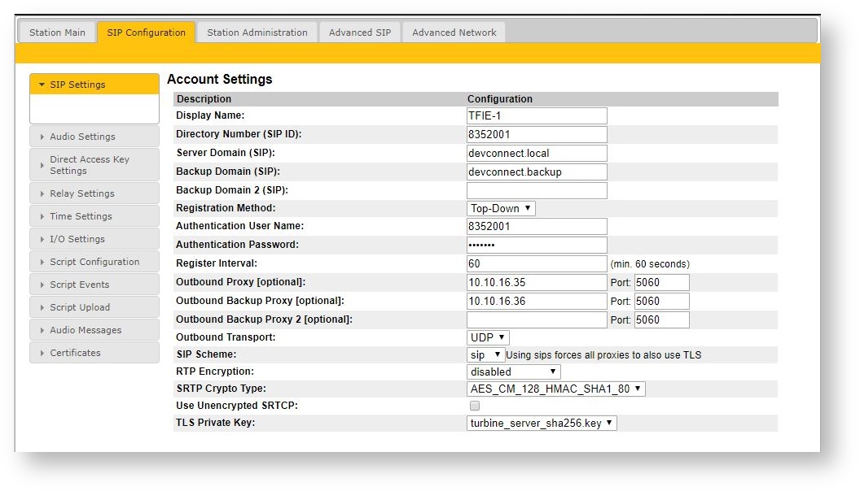
Task: Open the Outbound Transport dropdown
Action: pyautogui.click(x=488, y=337)
